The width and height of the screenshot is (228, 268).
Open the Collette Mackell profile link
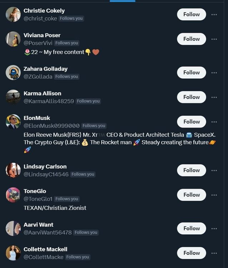[x=45, y=249]
